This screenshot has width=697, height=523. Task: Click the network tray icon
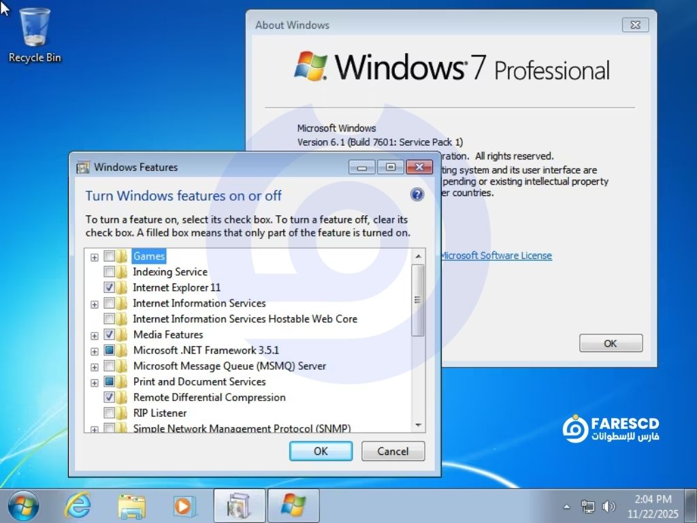tap(587, 507)
